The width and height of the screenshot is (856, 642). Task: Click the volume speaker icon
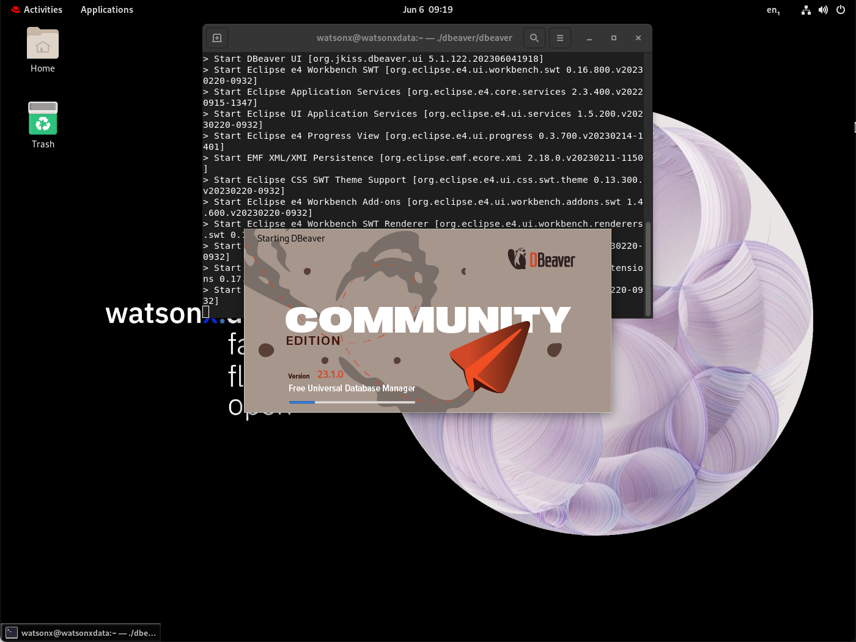click(x=823, y=10)
